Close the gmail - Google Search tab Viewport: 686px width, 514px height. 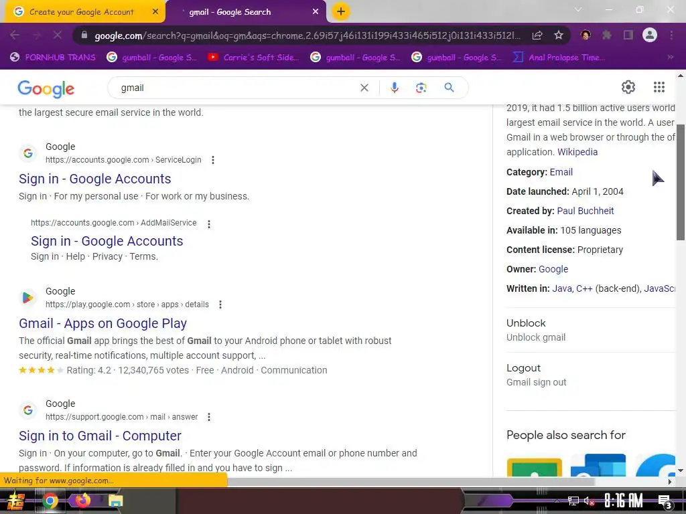(x=316, y=12)
